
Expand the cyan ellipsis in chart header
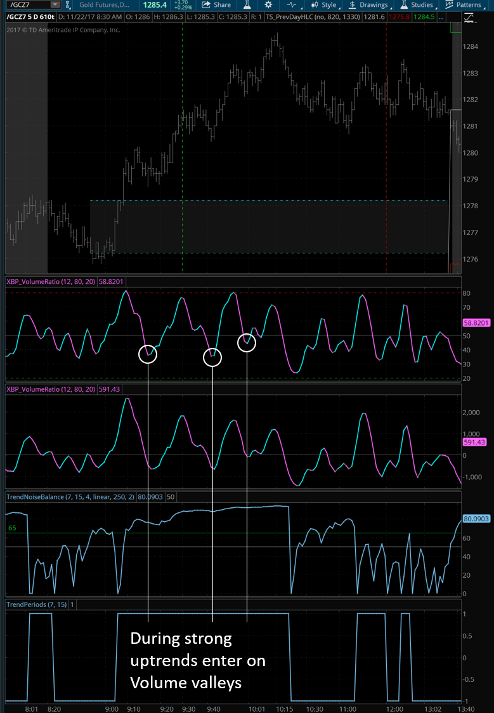click(x=441, y=17)
